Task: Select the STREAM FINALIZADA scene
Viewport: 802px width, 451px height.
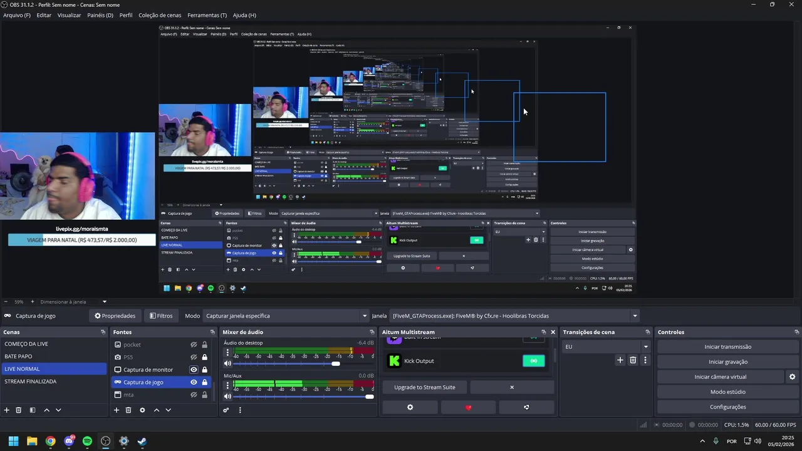Action: [54, 381]
